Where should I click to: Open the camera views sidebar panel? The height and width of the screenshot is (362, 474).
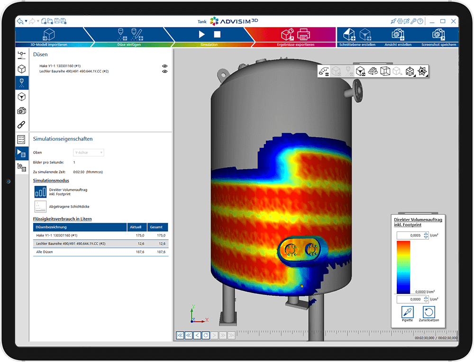[22, 110]
